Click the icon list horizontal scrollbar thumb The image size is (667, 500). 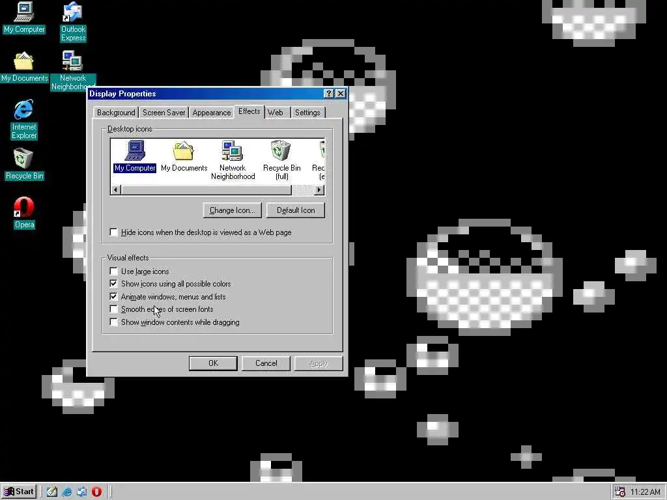206,189
